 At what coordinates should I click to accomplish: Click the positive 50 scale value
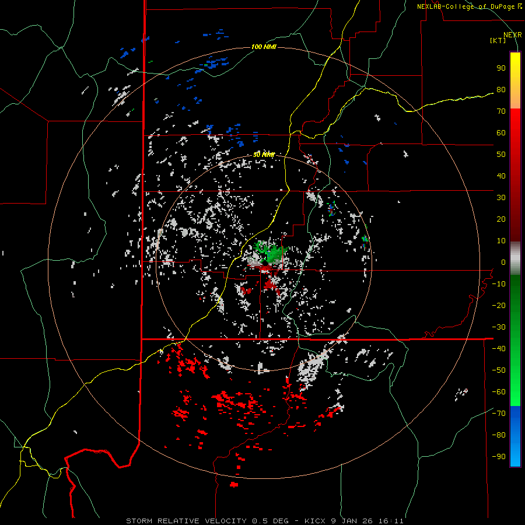coord(501,155)
